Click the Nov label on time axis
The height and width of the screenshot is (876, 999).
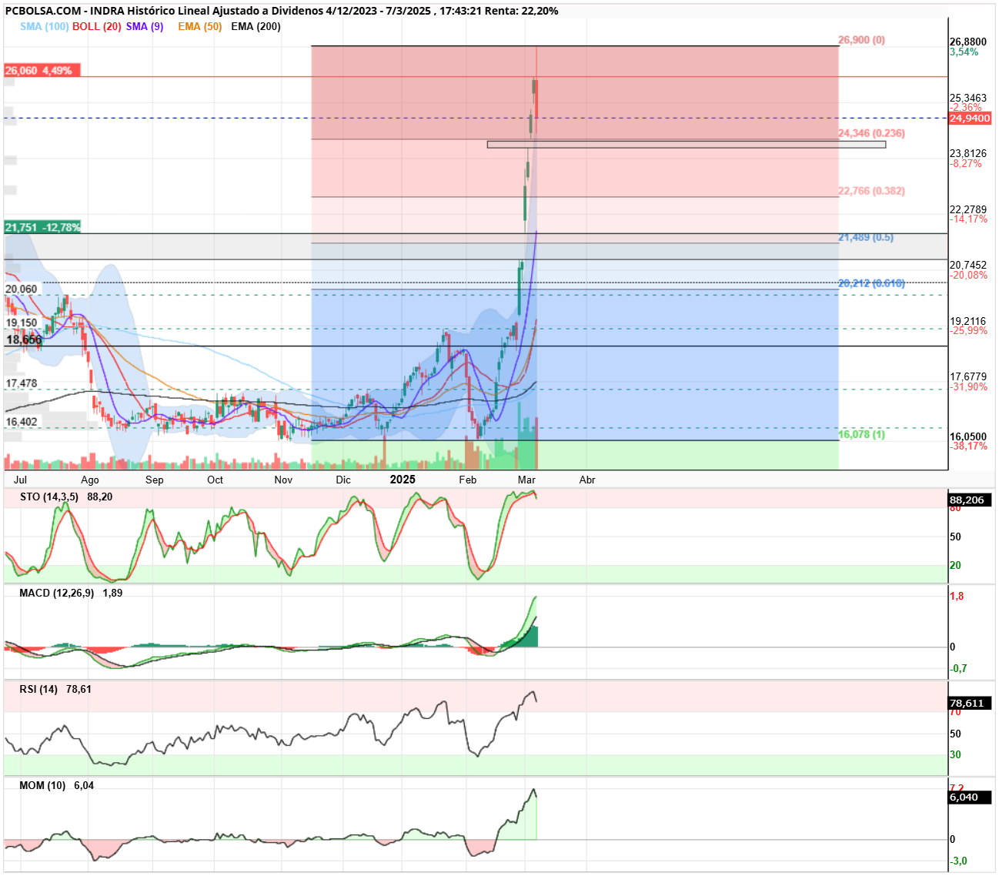click(283, 480)
